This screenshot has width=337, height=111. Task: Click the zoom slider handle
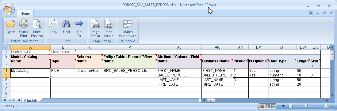[x=306, y=106]
